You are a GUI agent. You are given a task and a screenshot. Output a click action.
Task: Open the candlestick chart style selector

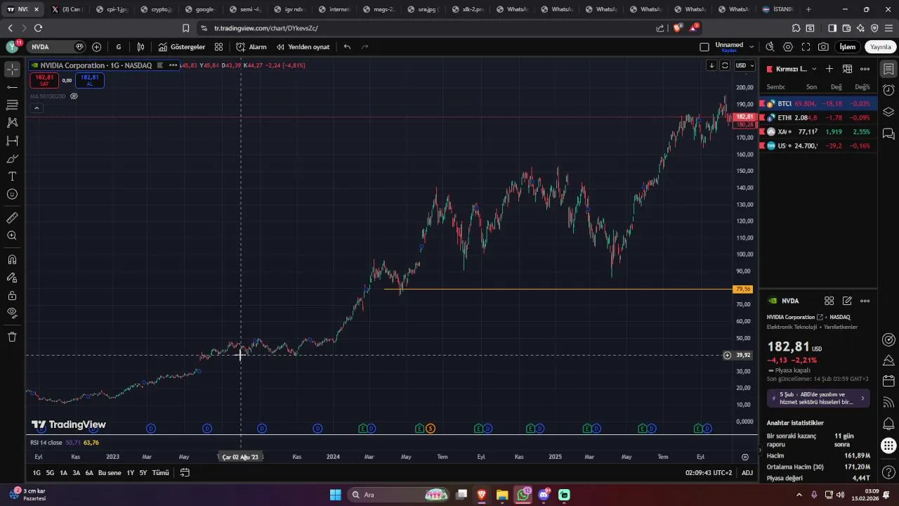point(140,47)
